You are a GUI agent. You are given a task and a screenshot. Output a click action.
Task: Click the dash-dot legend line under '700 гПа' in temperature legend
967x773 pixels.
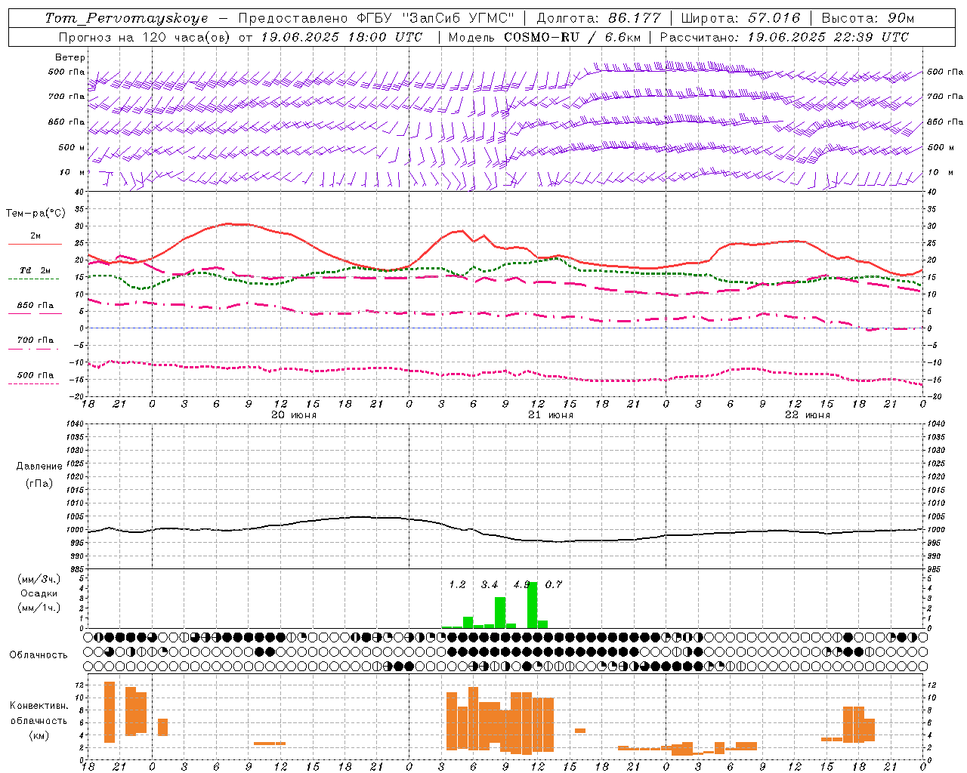(x=35, y=349)
